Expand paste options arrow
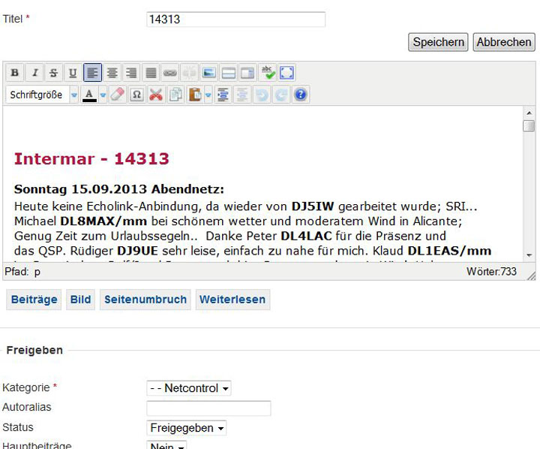The width and height of the screenshot is (540, 449). click(x=208, y=95)
